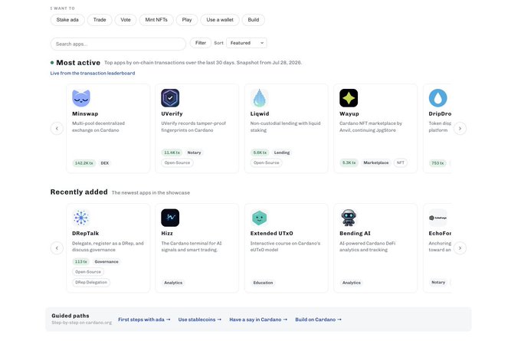The width and height of the screenshot is (521, 341).
Task: Click the Minswap app title
Action: (x=85, y=113)
